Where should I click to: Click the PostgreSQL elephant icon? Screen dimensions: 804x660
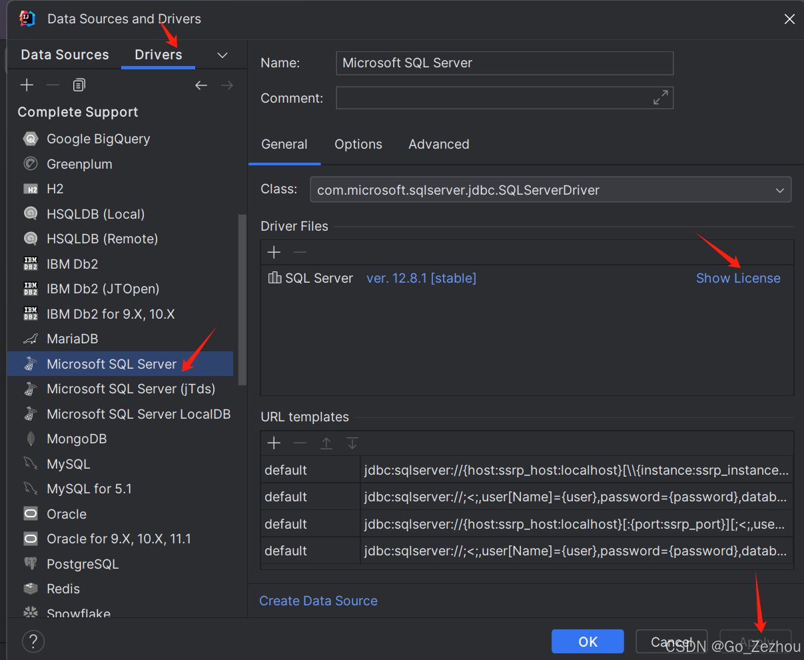tap(31, 564)
